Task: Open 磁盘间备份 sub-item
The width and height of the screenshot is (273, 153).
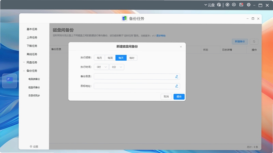Action: click(x=34, y=87)
